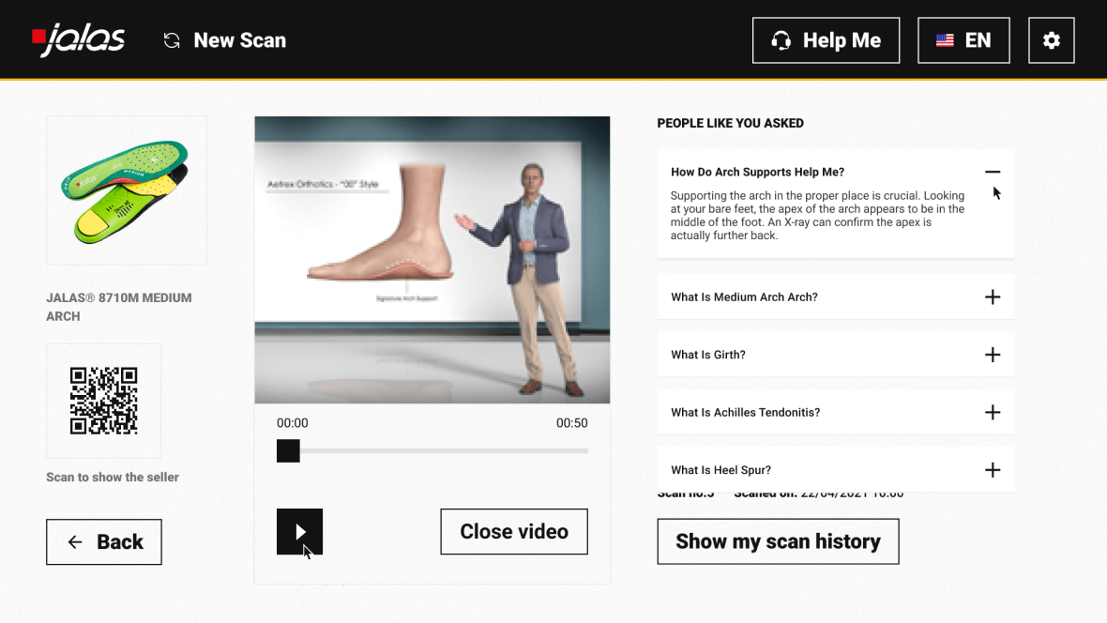Viewport: 1107px width, 623px height.
Task: Click the New Scan refresh icon
Action: 172,40
